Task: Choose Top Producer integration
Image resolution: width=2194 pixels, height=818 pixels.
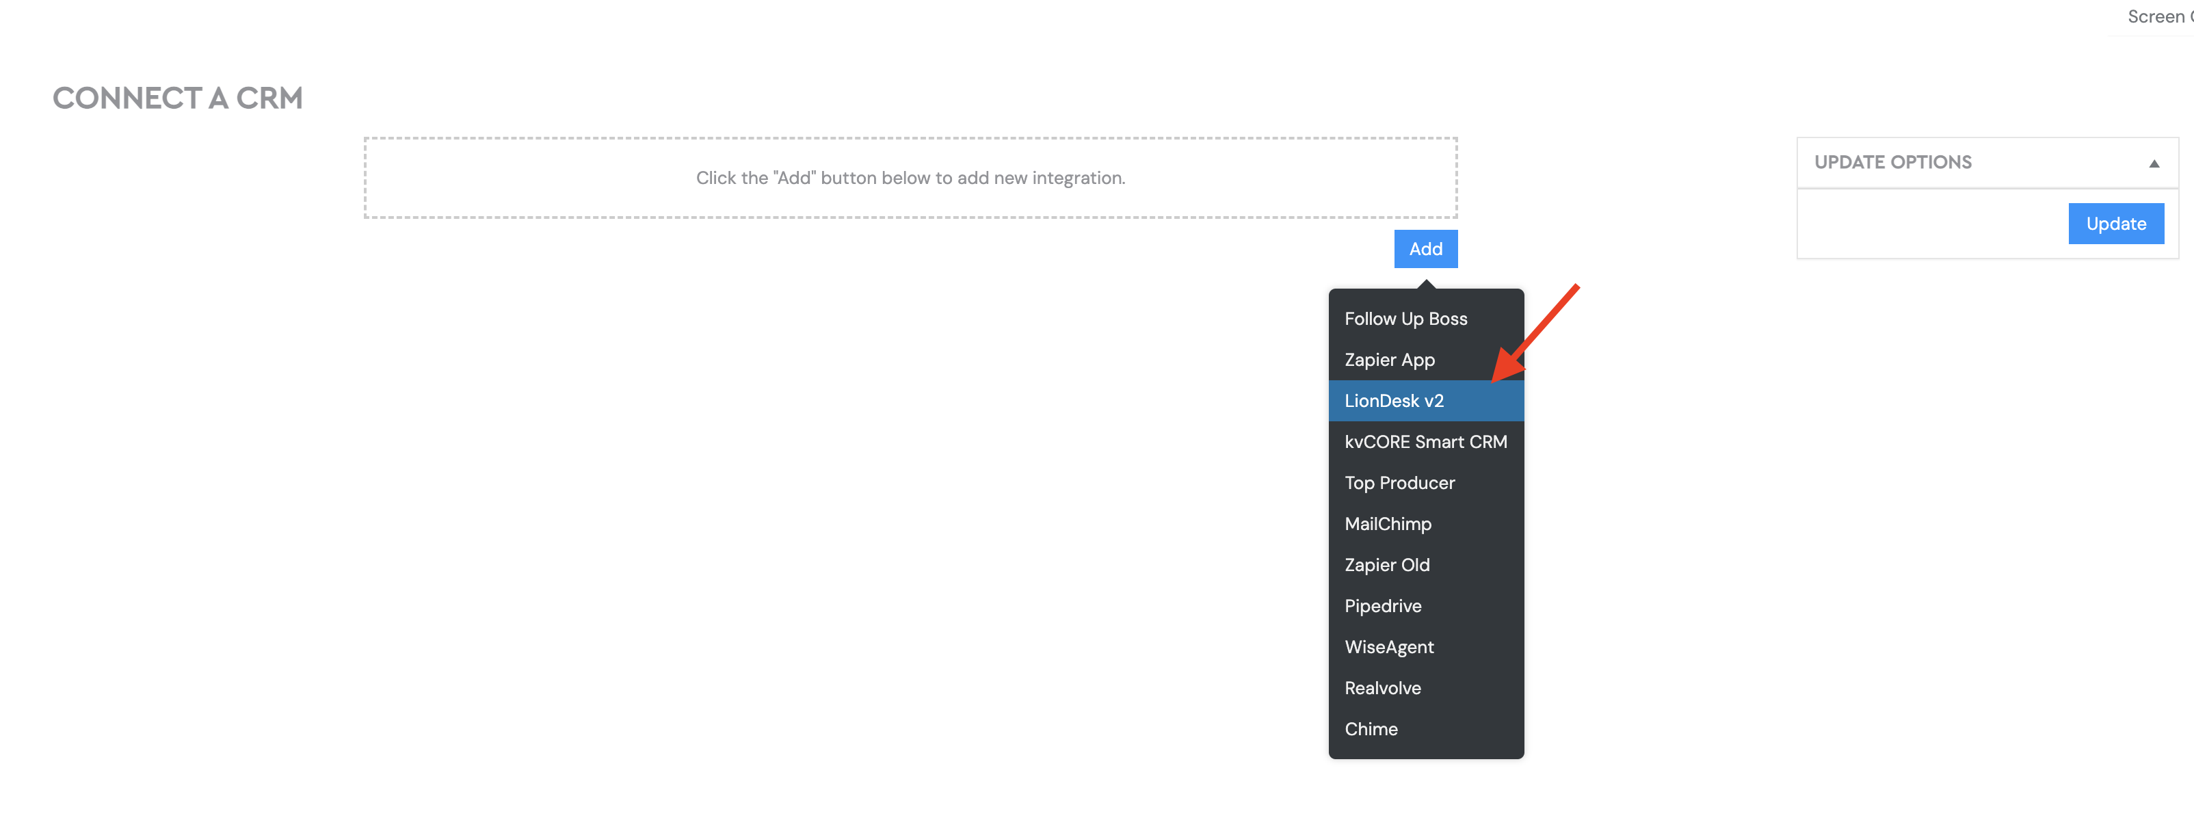Action: click(x=1426, y=482)
